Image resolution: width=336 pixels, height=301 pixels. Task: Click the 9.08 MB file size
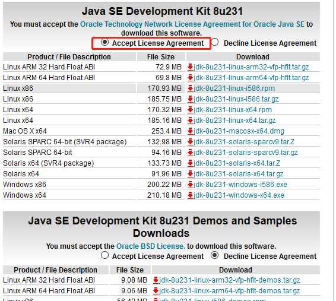134,280
